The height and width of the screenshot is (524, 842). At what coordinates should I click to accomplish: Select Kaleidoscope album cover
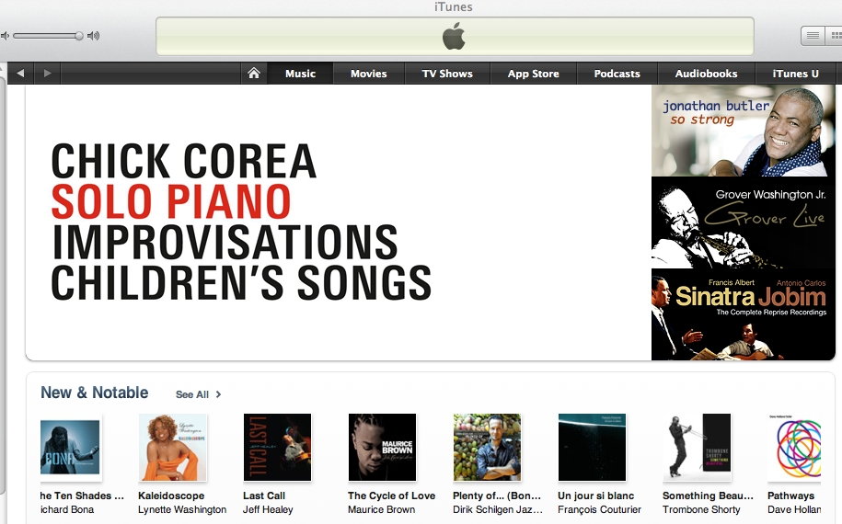tap(172, 448)
